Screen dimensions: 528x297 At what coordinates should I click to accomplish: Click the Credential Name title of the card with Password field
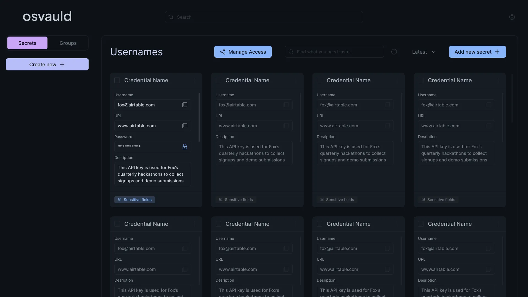tap(146, 80)
